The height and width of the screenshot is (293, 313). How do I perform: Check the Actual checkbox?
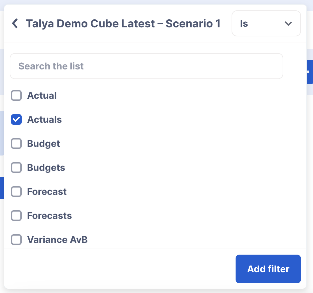16,95
